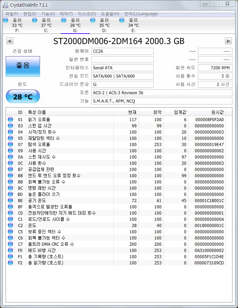The height and width of the screenshot is (308, 238).
Task: Click the 원시값 column header
Action: (x=207, y=112)
